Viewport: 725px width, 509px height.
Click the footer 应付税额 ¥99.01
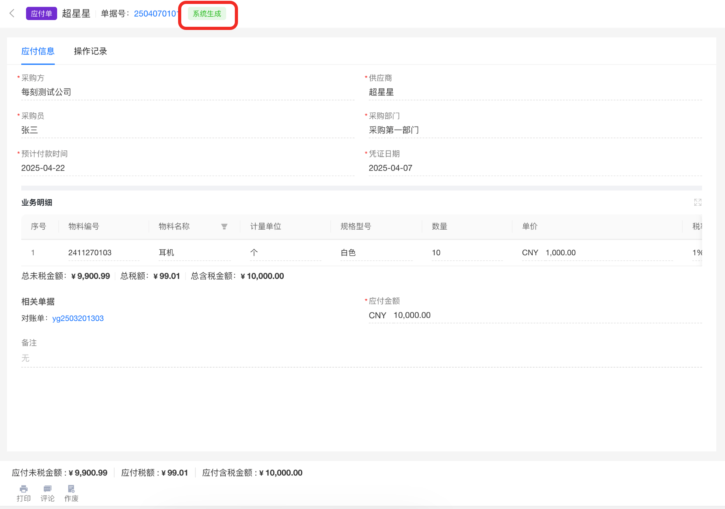pyautogui.click(x=155, y=473)
